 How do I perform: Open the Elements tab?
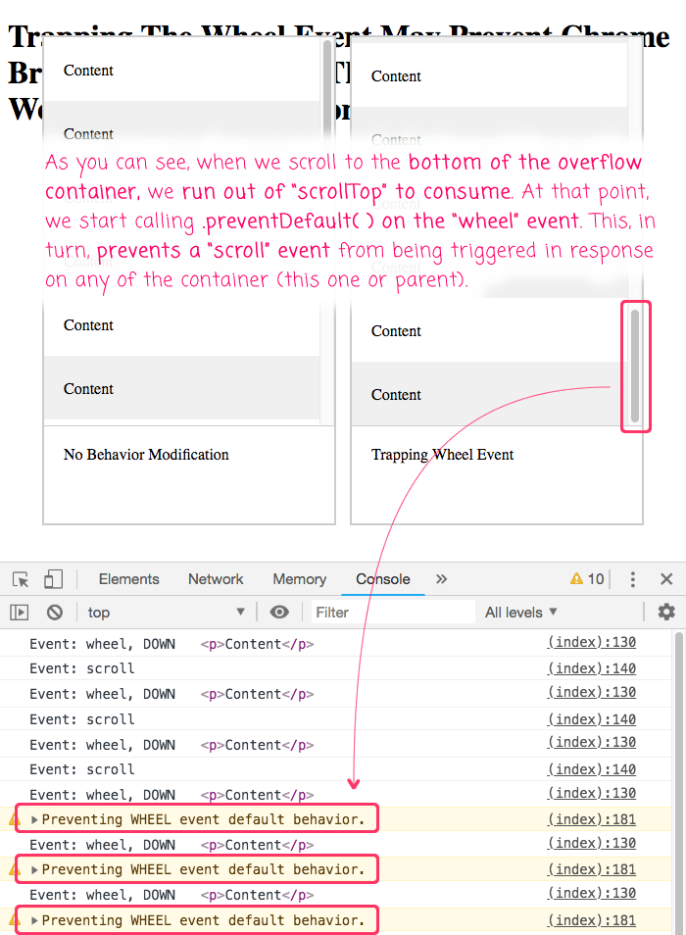(128, 579)
